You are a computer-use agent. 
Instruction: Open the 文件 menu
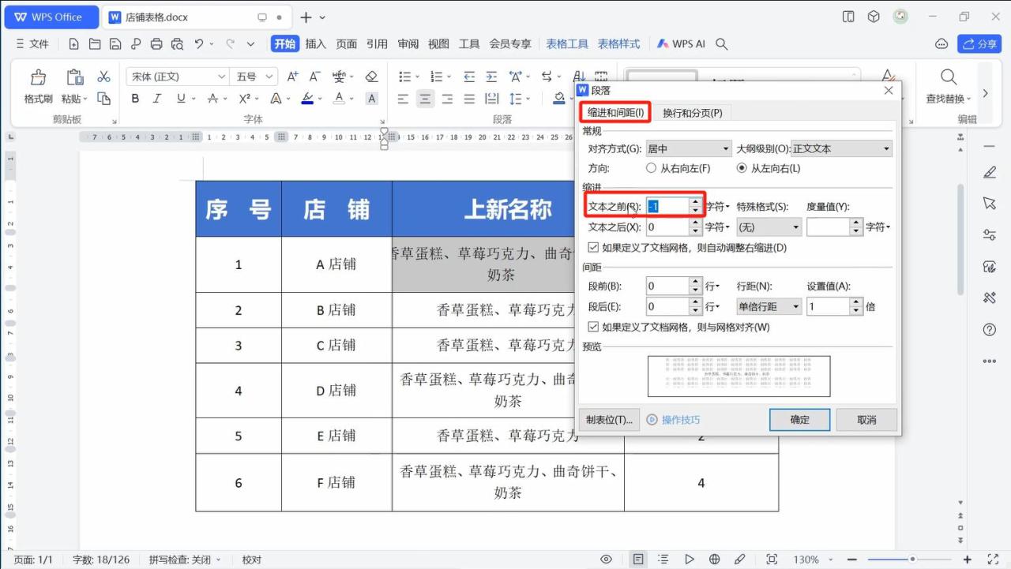32,43
